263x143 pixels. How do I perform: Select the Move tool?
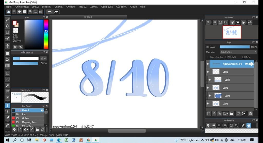coord(7,46)
